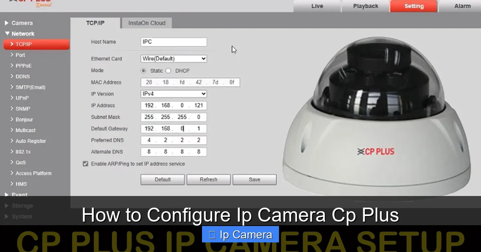Open the UPnP settings page
The image size is (481, 252).
coord(22,98)
